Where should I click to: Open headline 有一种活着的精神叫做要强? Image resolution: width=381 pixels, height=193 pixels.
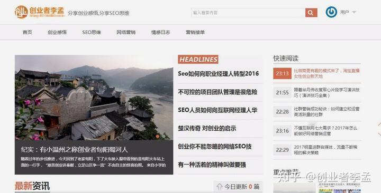point(212,165)
